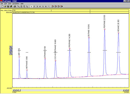Save the chromatogram with the floppy icon
The width and height of the screenshot is (130, 94).
pyautogui.click(x=8, y=6)
